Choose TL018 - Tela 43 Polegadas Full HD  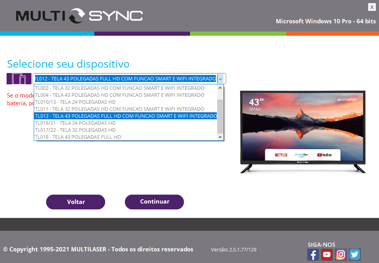[126, 137]
